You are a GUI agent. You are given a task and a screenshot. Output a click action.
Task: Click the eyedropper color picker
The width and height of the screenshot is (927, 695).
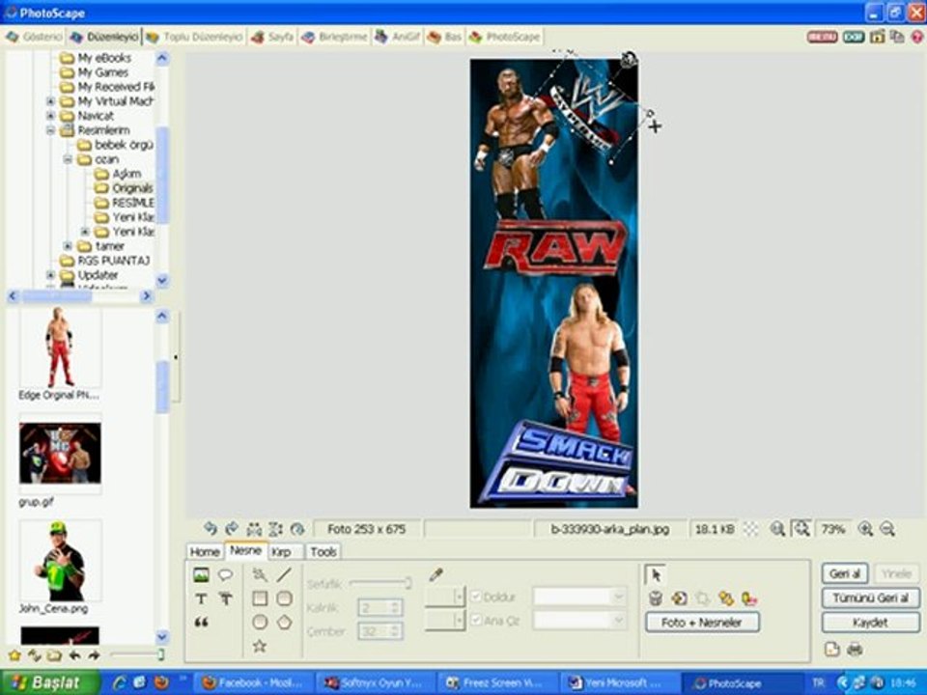pyautogui.click(x=435, y=575)
